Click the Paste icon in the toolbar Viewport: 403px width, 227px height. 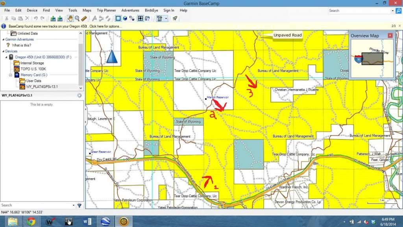click(x=20, y=18)
